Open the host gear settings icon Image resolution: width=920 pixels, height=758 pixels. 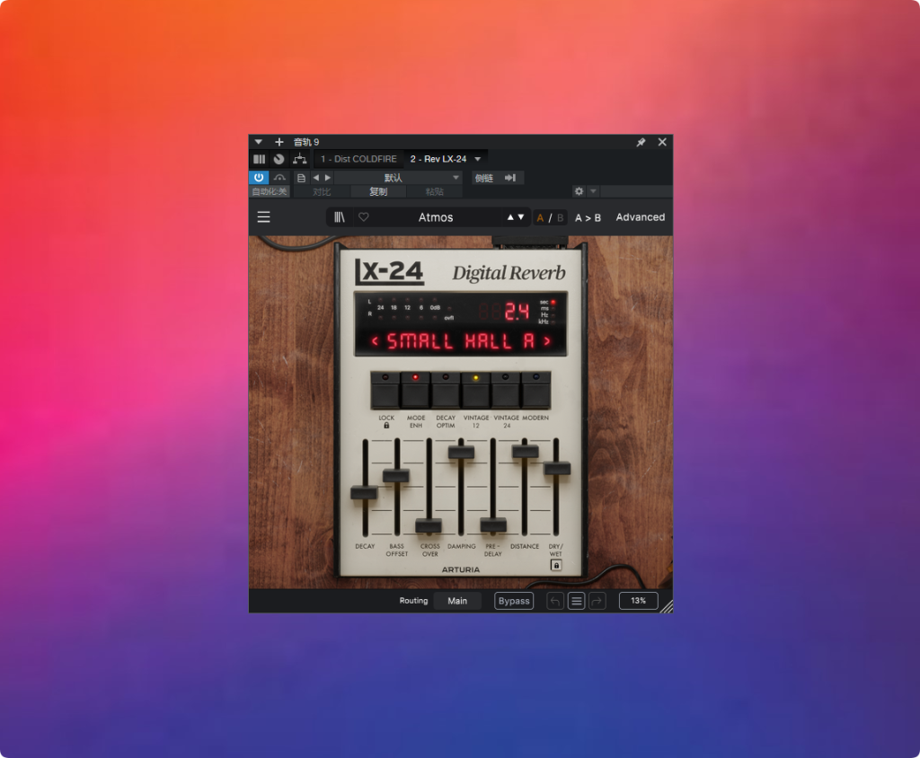pos(579,191)
